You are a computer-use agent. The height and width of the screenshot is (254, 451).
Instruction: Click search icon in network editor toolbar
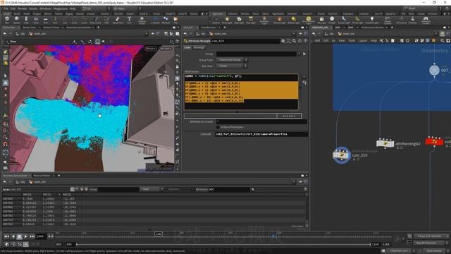[443, 41]
